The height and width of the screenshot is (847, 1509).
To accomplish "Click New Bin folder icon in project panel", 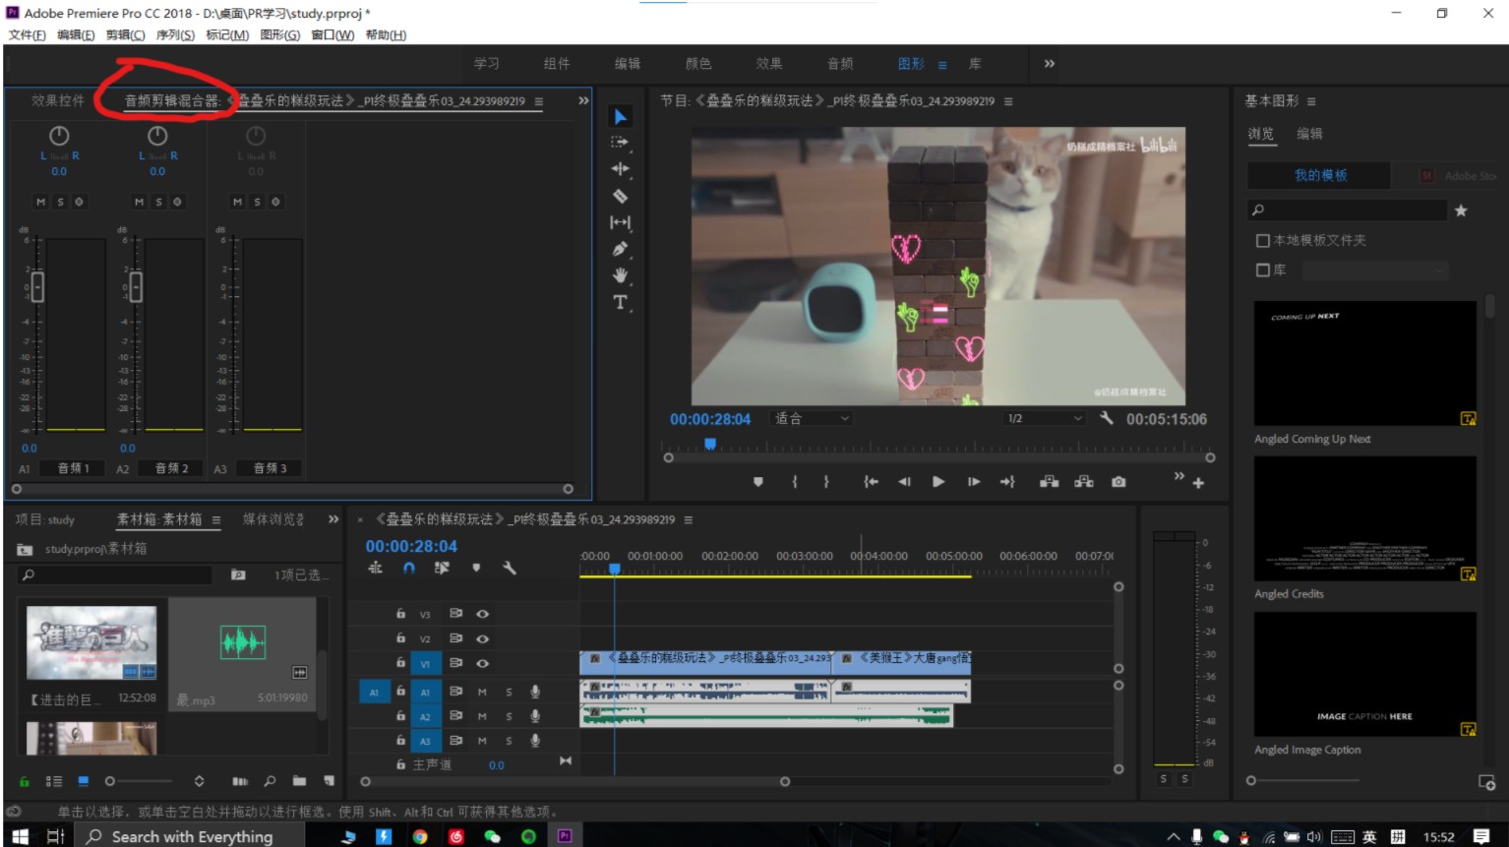I will point(299,781).
